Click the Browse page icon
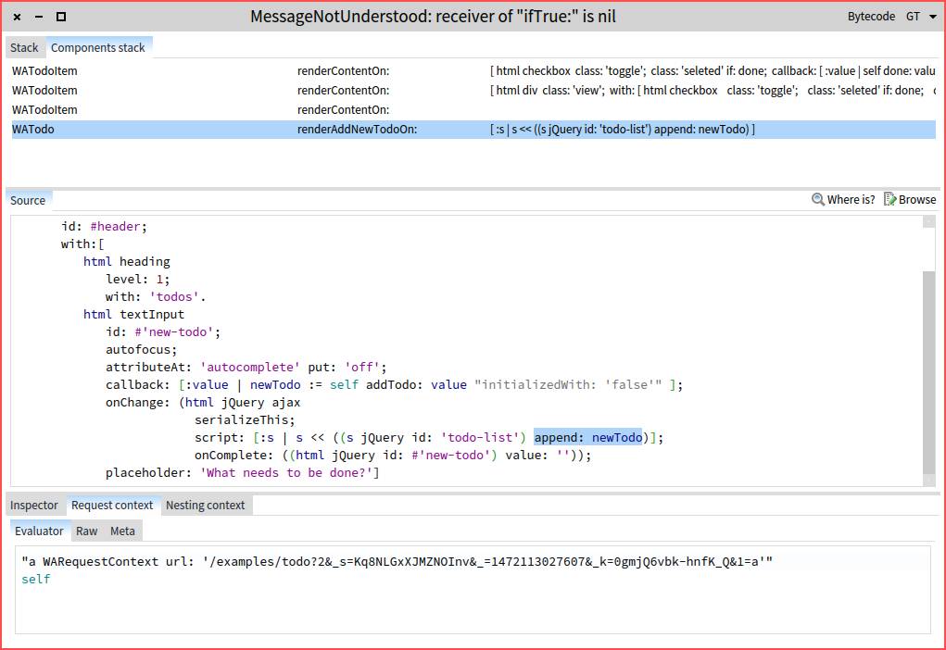The height and width of the screenshot is (650, 946). click(x=889, y=200)
